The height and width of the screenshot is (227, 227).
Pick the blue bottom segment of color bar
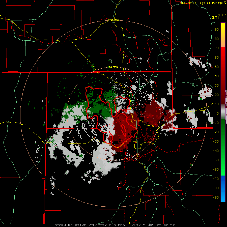tap(223, 188)
